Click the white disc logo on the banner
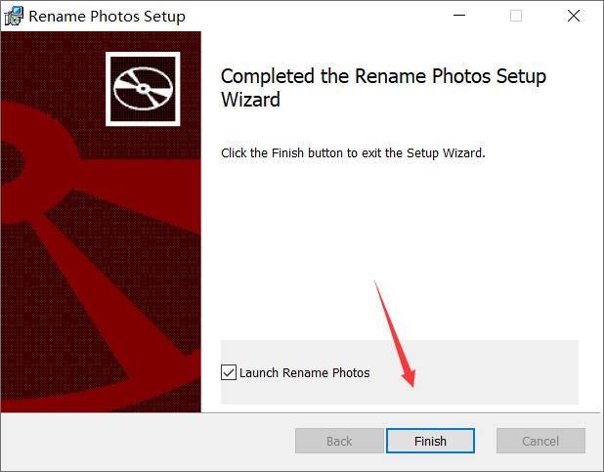Viewport: 604px width, 472px height. [x=143, y=89]
